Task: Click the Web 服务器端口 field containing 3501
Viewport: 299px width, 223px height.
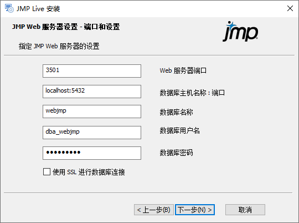Action: click(x=92, y=71)
